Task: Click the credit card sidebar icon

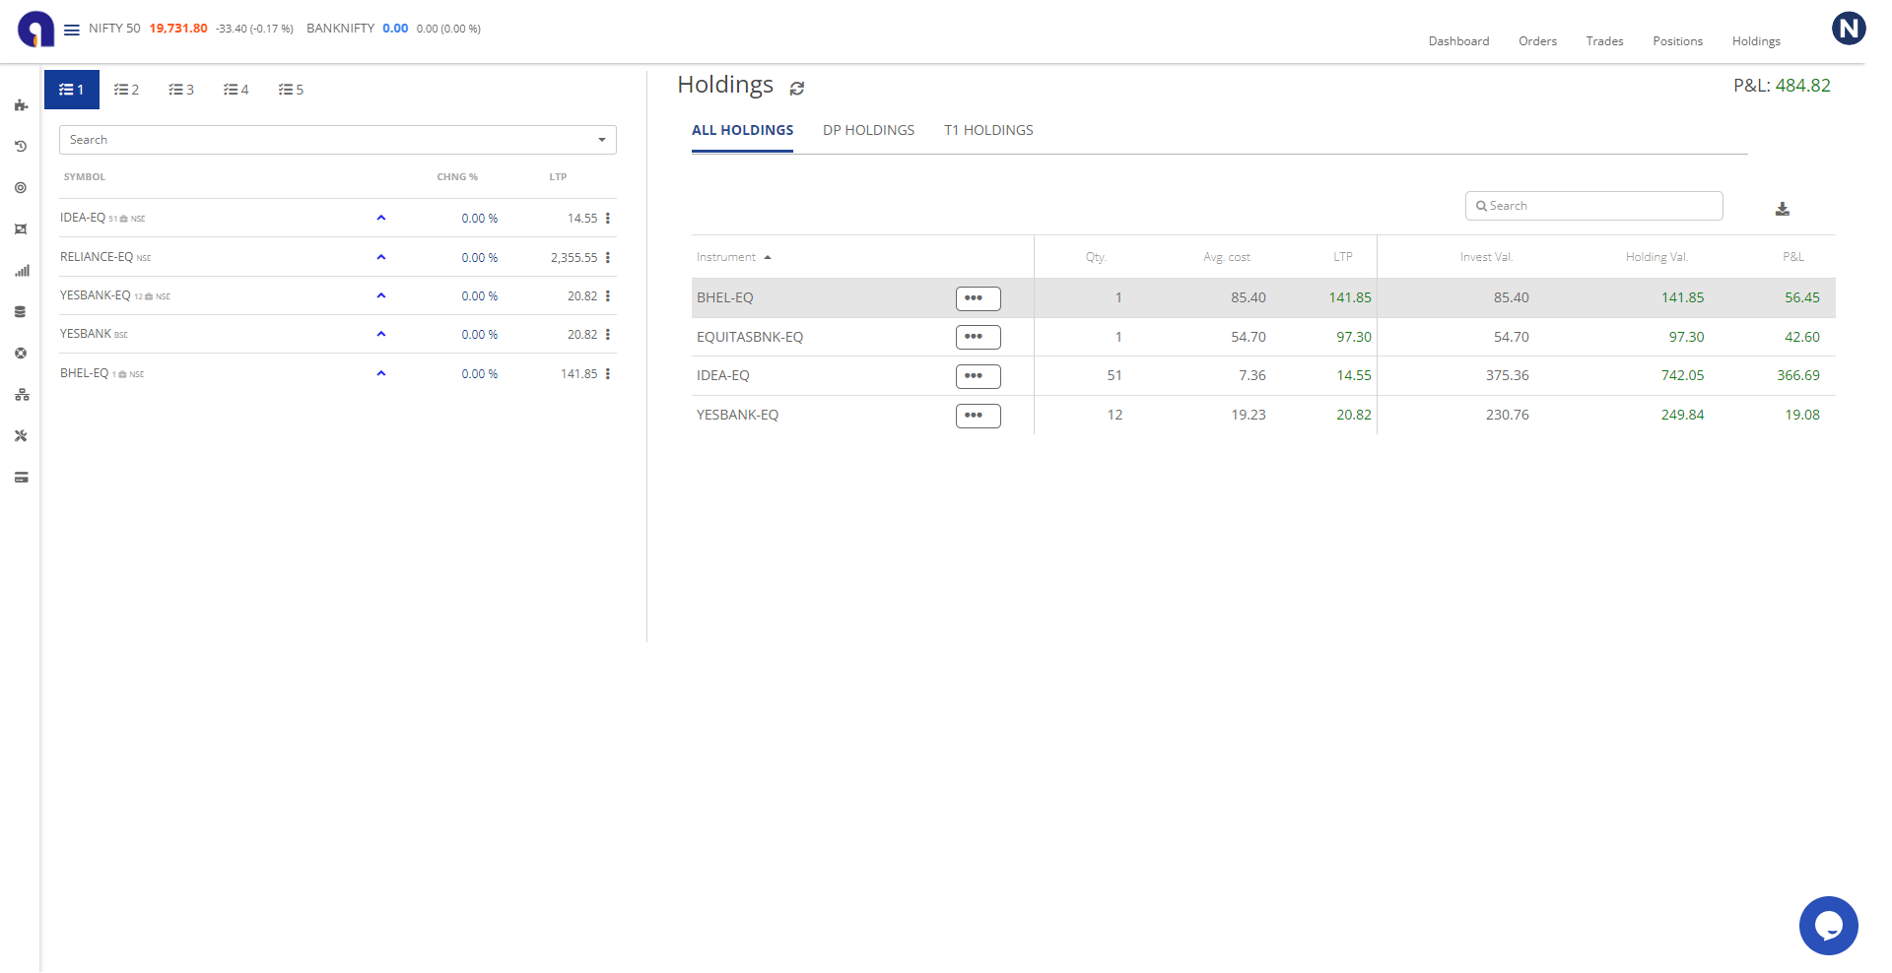Action: [21, 478]
